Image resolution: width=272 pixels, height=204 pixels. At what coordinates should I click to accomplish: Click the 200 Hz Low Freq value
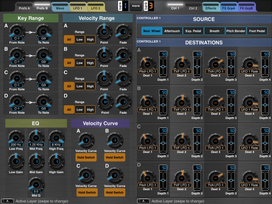click(x=16, y=144)
